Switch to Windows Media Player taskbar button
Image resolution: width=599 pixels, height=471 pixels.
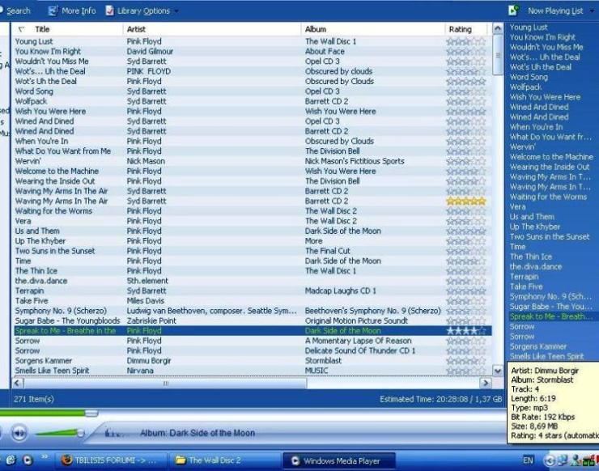(339, 460)
